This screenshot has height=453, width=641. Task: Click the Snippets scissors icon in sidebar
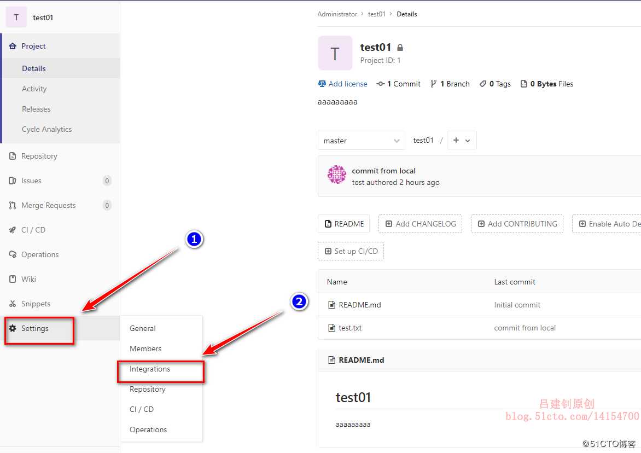coord(13,304)
